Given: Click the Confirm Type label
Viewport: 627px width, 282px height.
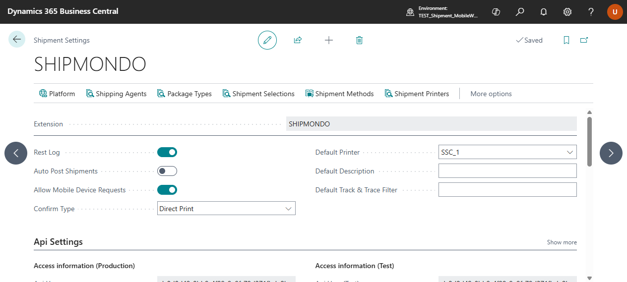Looking at the screenshot, I should point(54,209).
